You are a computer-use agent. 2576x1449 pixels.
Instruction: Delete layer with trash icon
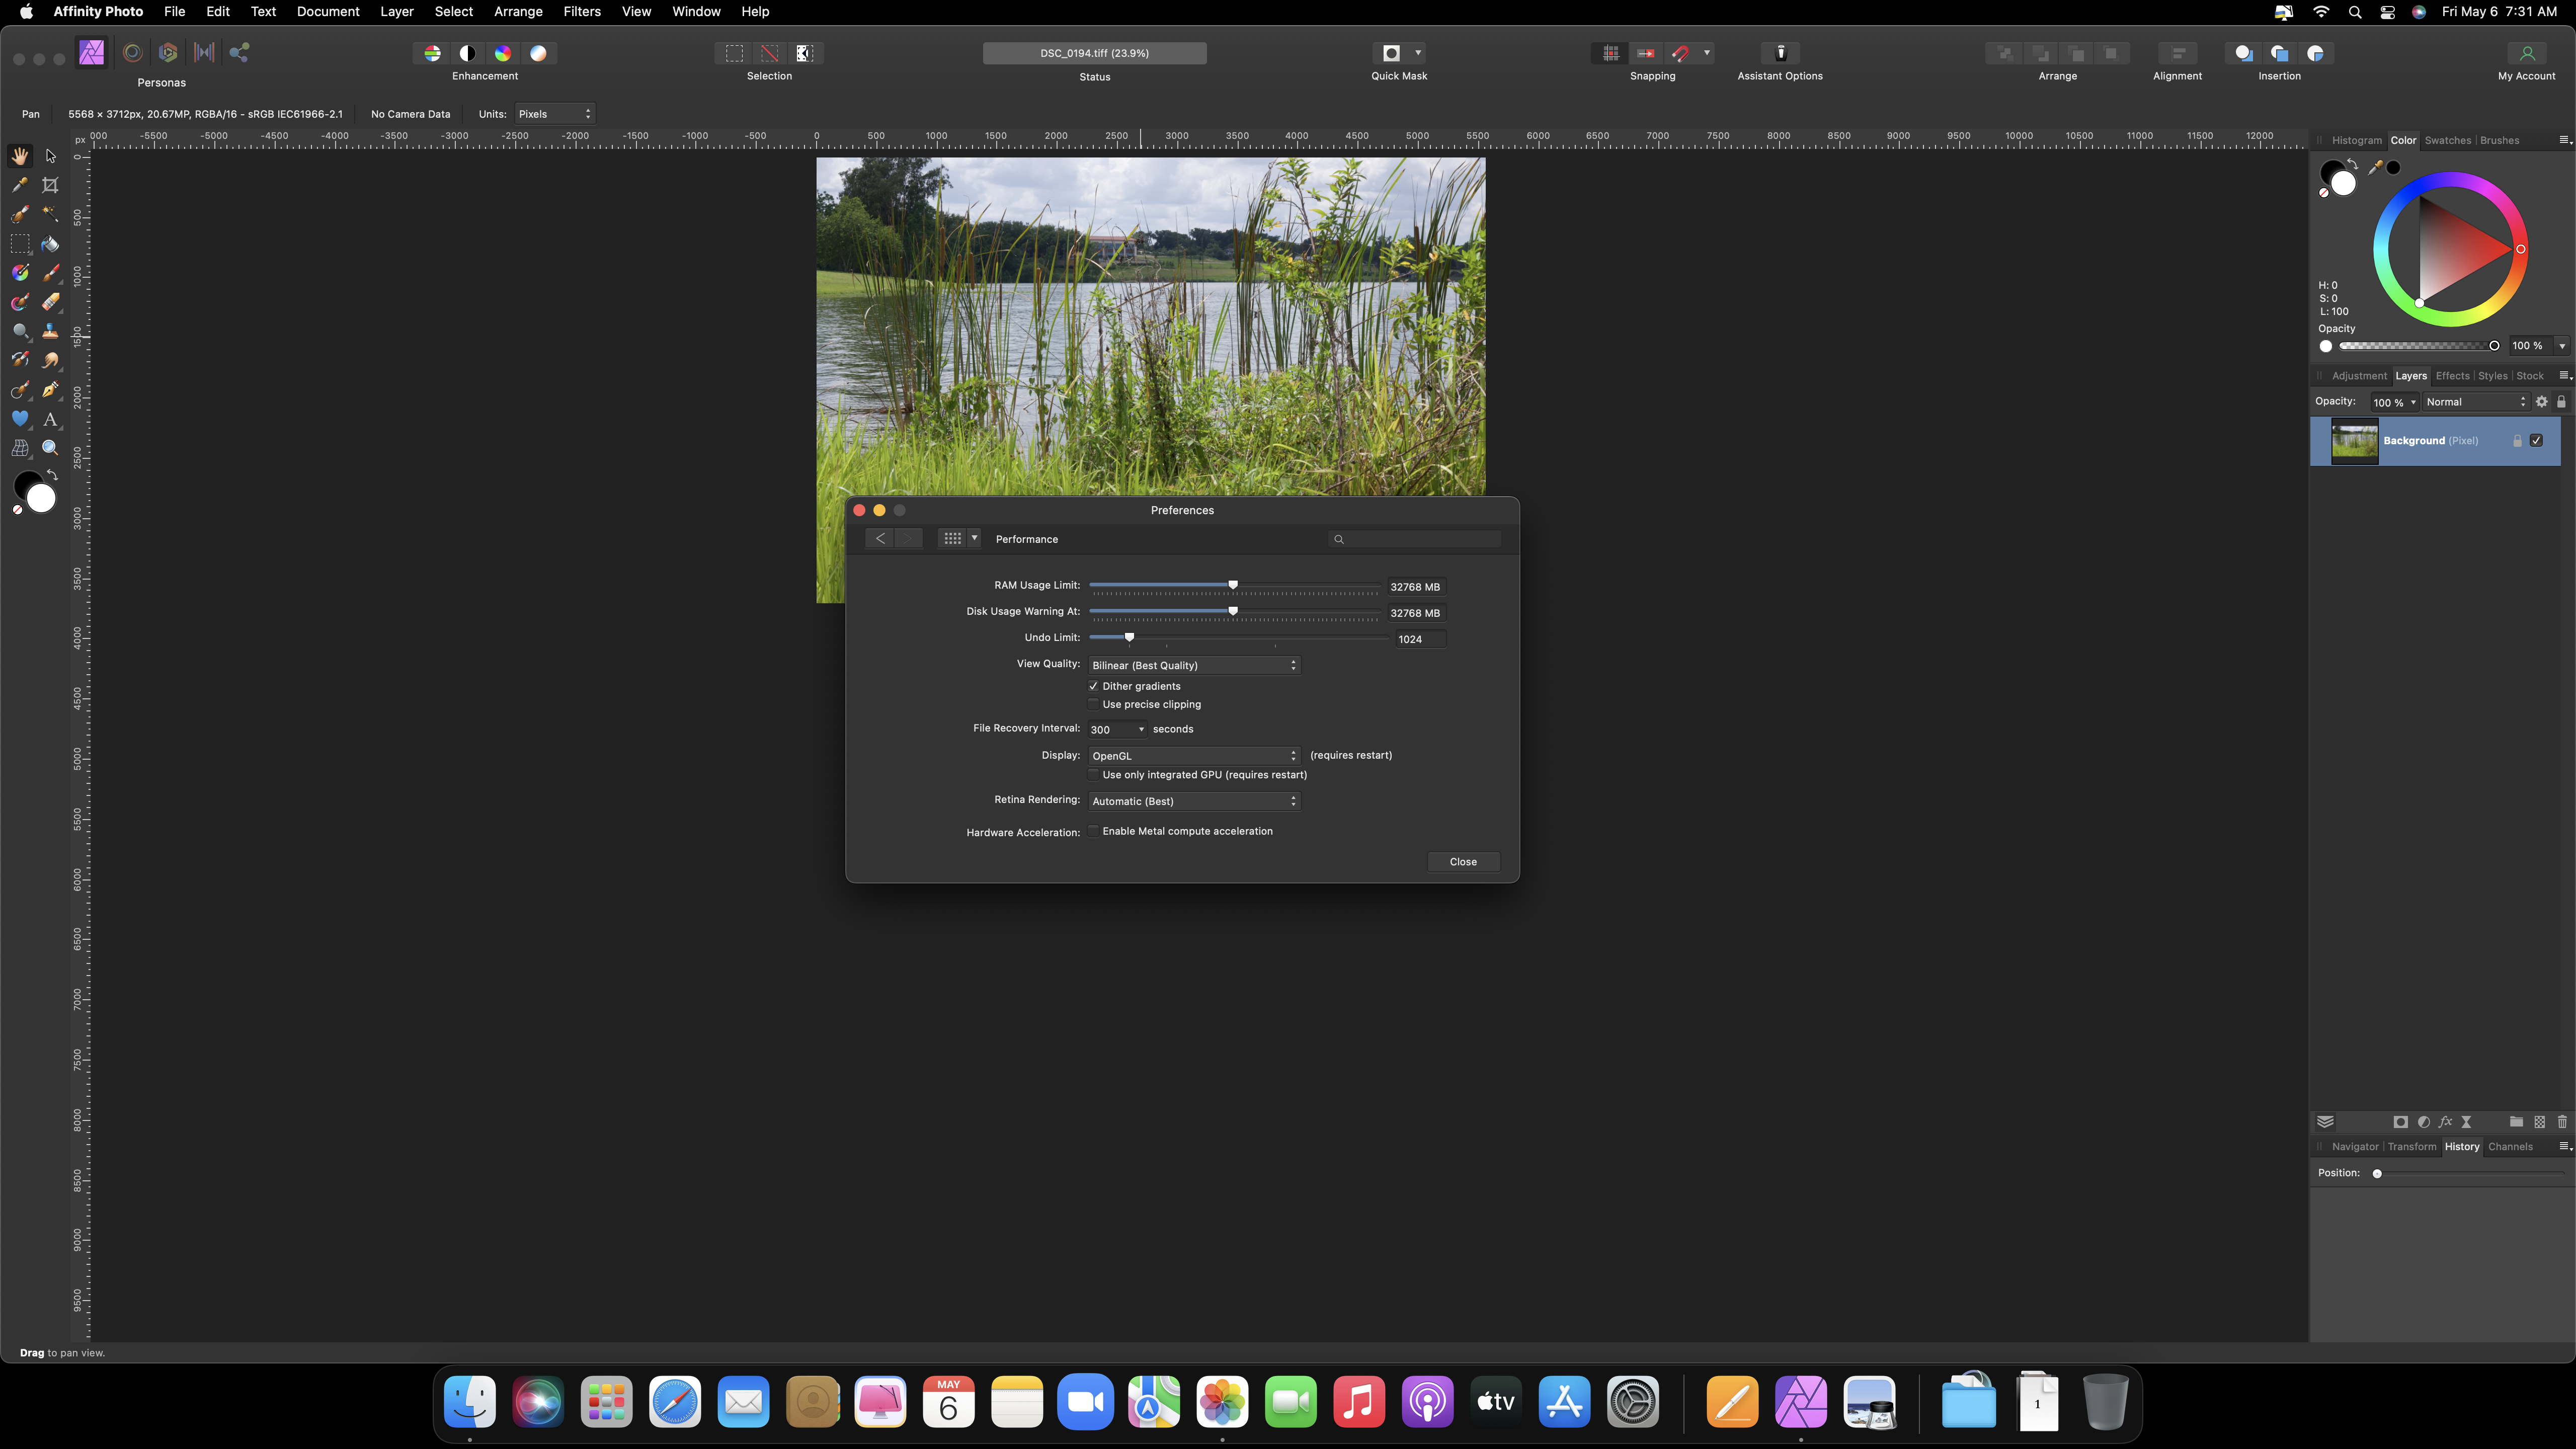pos(2562,1122)
